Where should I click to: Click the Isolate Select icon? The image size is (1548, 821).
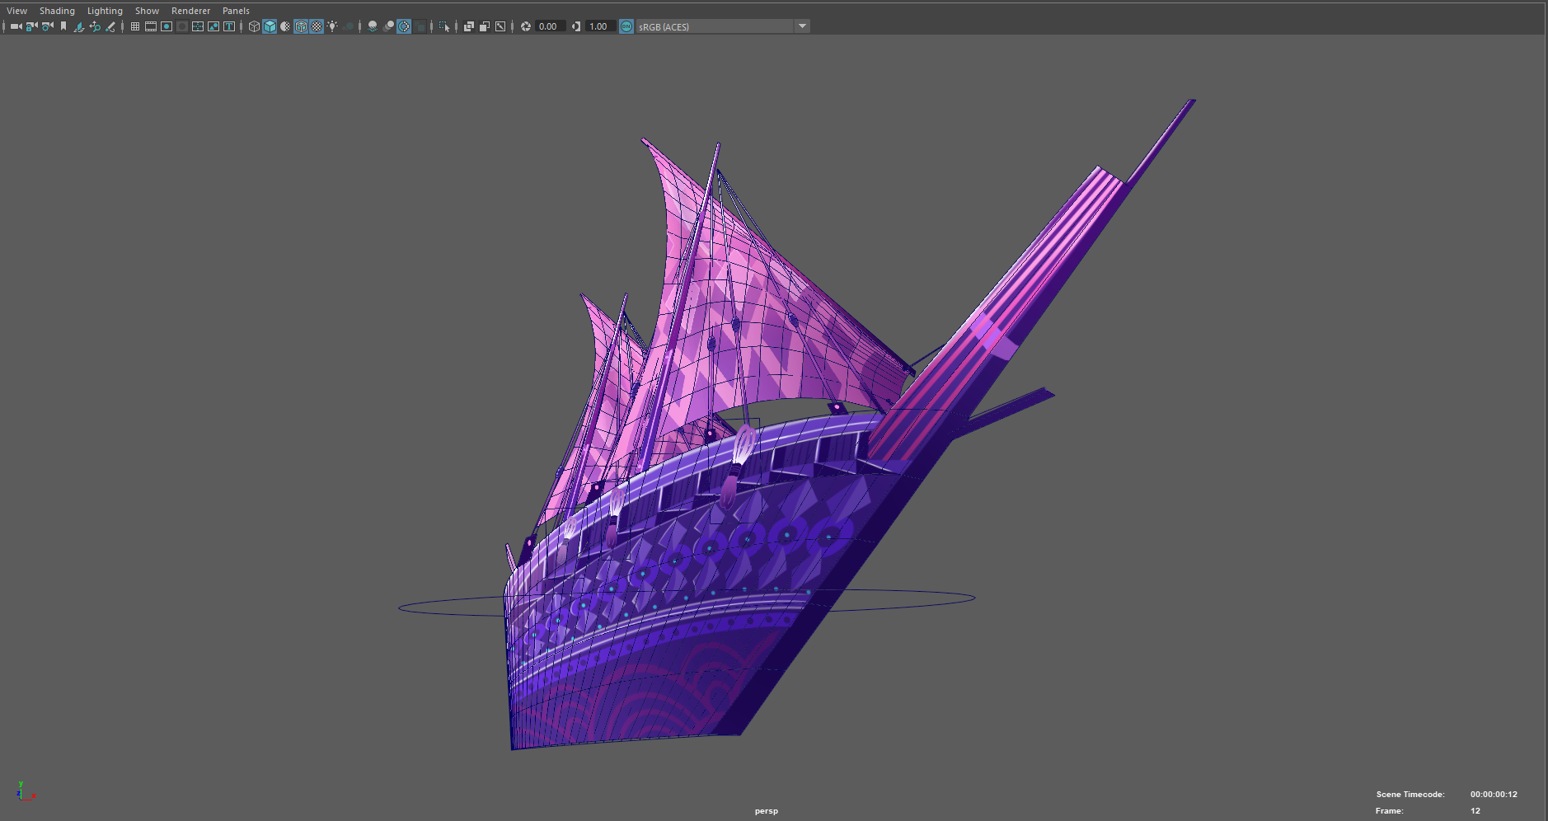tap(444, 26)
